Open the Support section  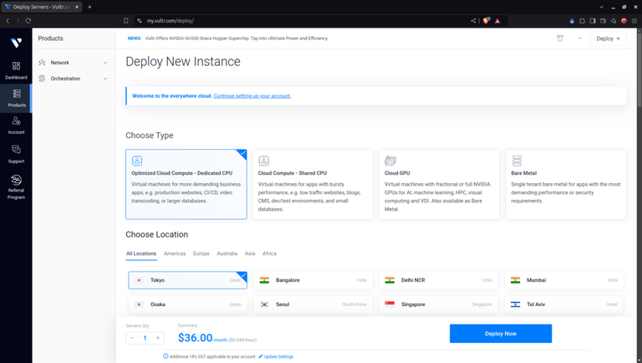point(16,154)
